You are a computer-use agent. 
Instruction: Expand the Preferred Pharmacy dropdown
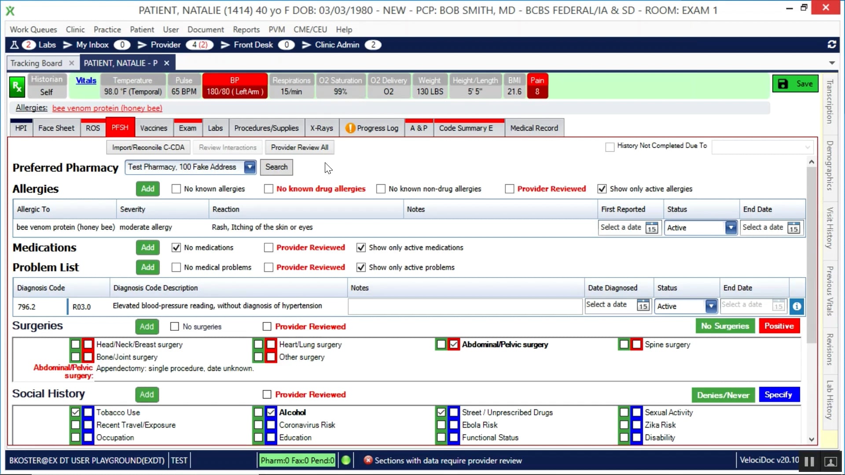click(x=250, y=167)
